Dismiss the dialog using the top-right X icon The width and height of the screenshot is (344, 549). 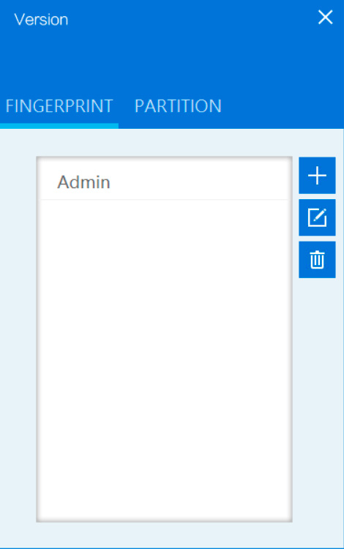coord(325,17)
